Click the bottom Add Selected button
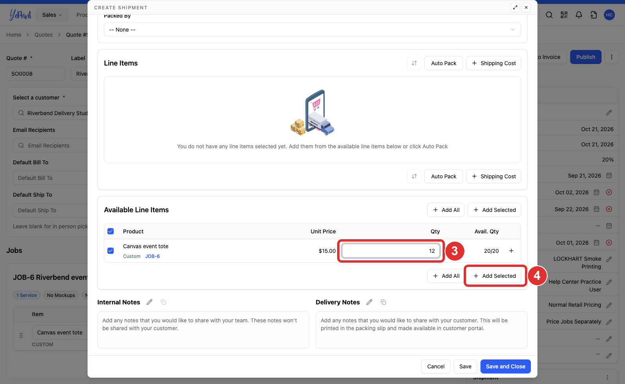625x384 pixels. coord(495,276)
